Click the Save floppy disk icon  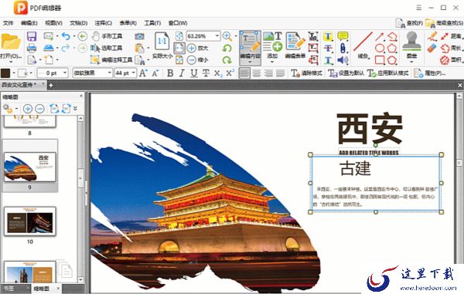point(32,36)
